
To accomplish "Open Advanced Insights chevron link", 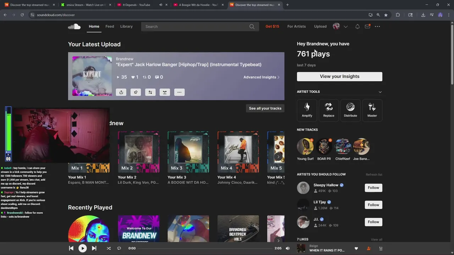I will (261, 77).
